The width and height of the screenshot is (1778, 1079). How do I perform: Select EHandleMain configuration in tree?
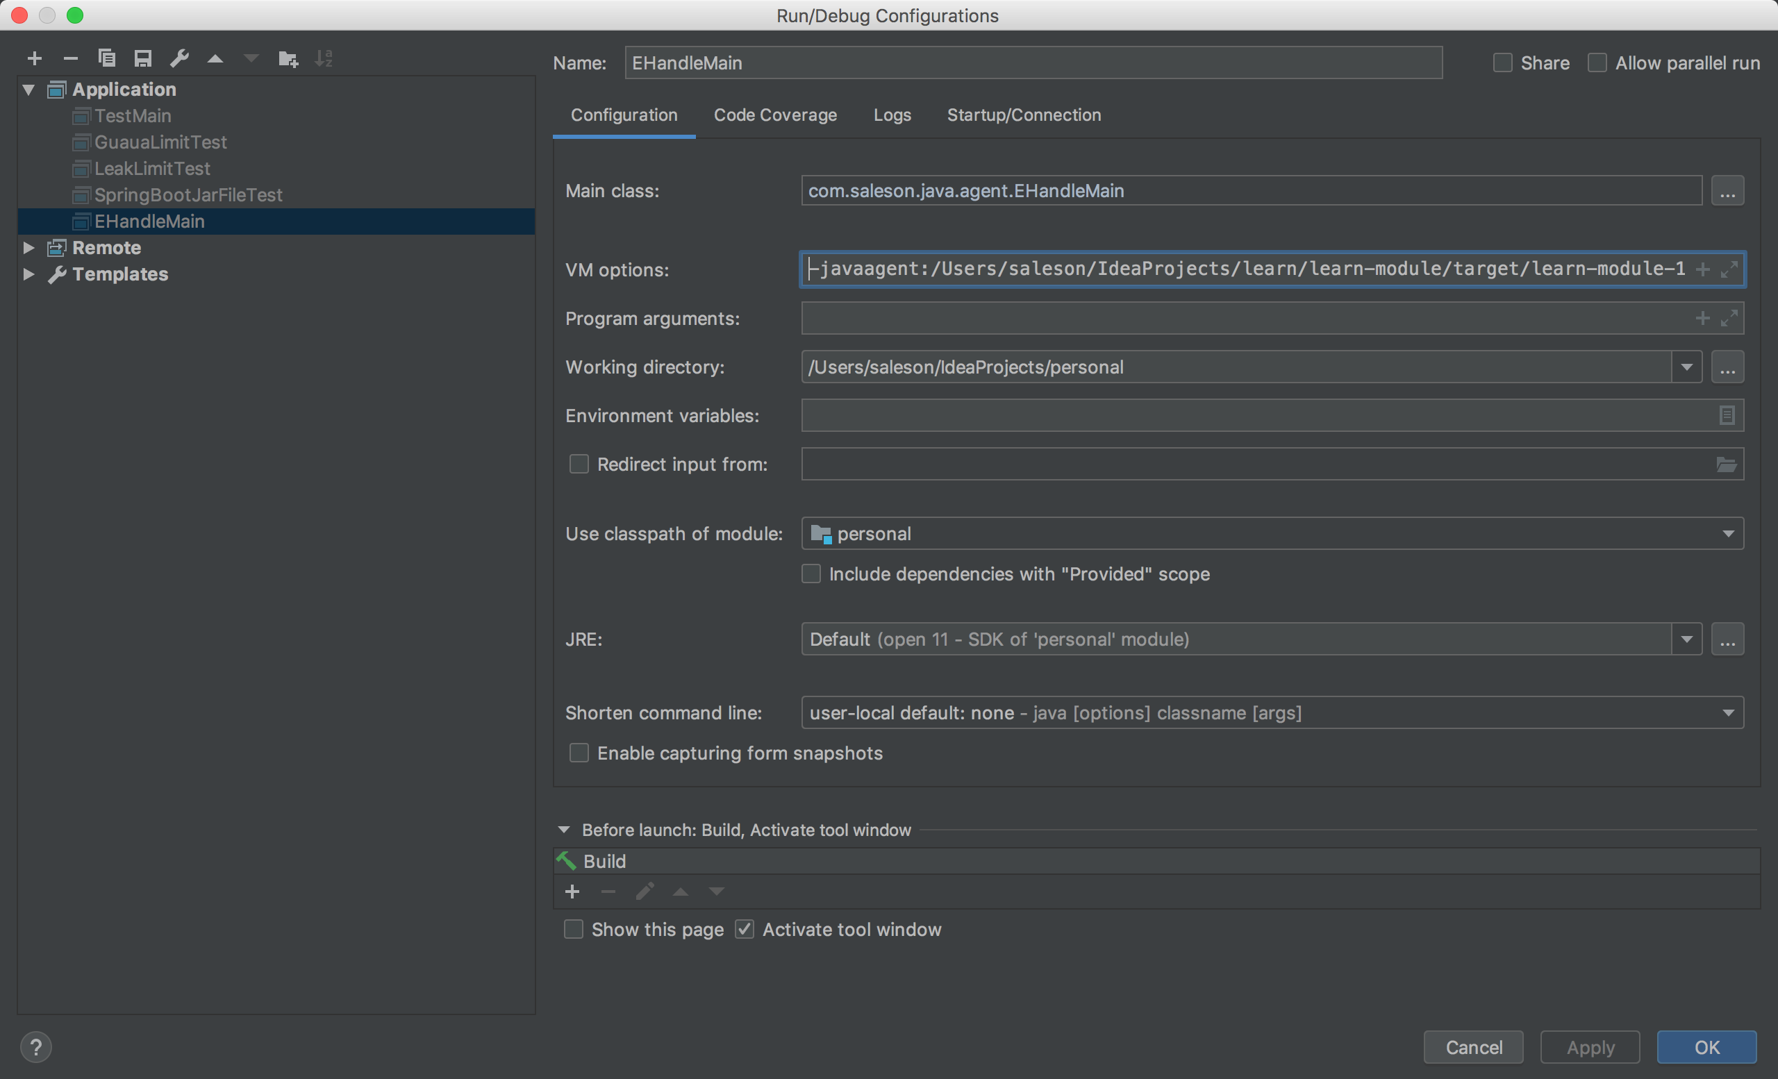[x=276, y=221]
